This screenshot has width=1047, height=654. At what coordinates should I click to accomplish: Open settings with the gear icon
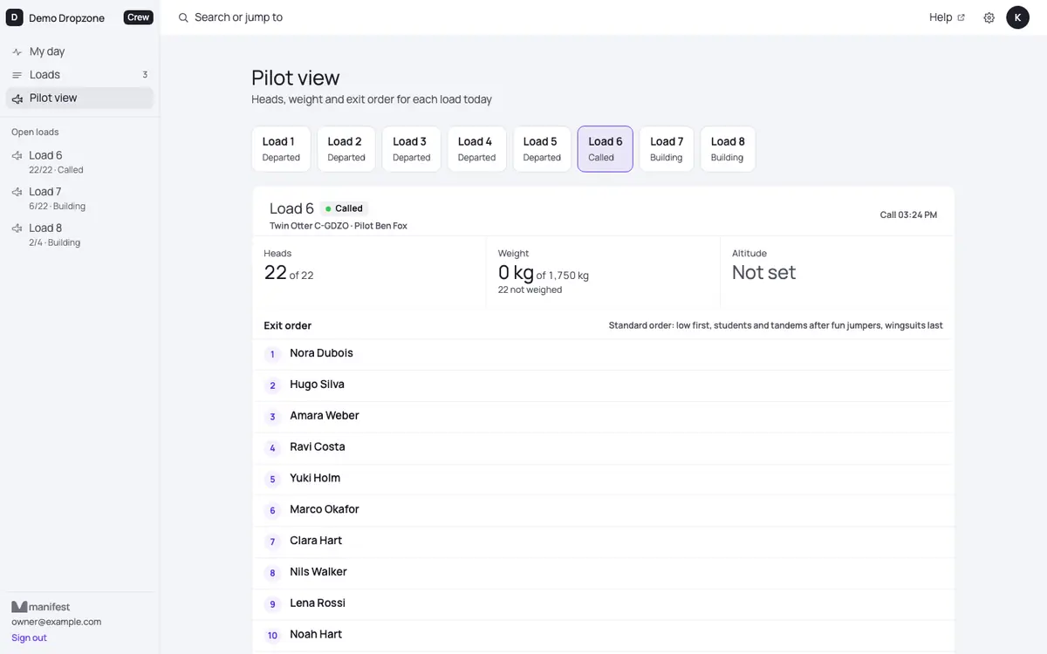pos(989,17)
